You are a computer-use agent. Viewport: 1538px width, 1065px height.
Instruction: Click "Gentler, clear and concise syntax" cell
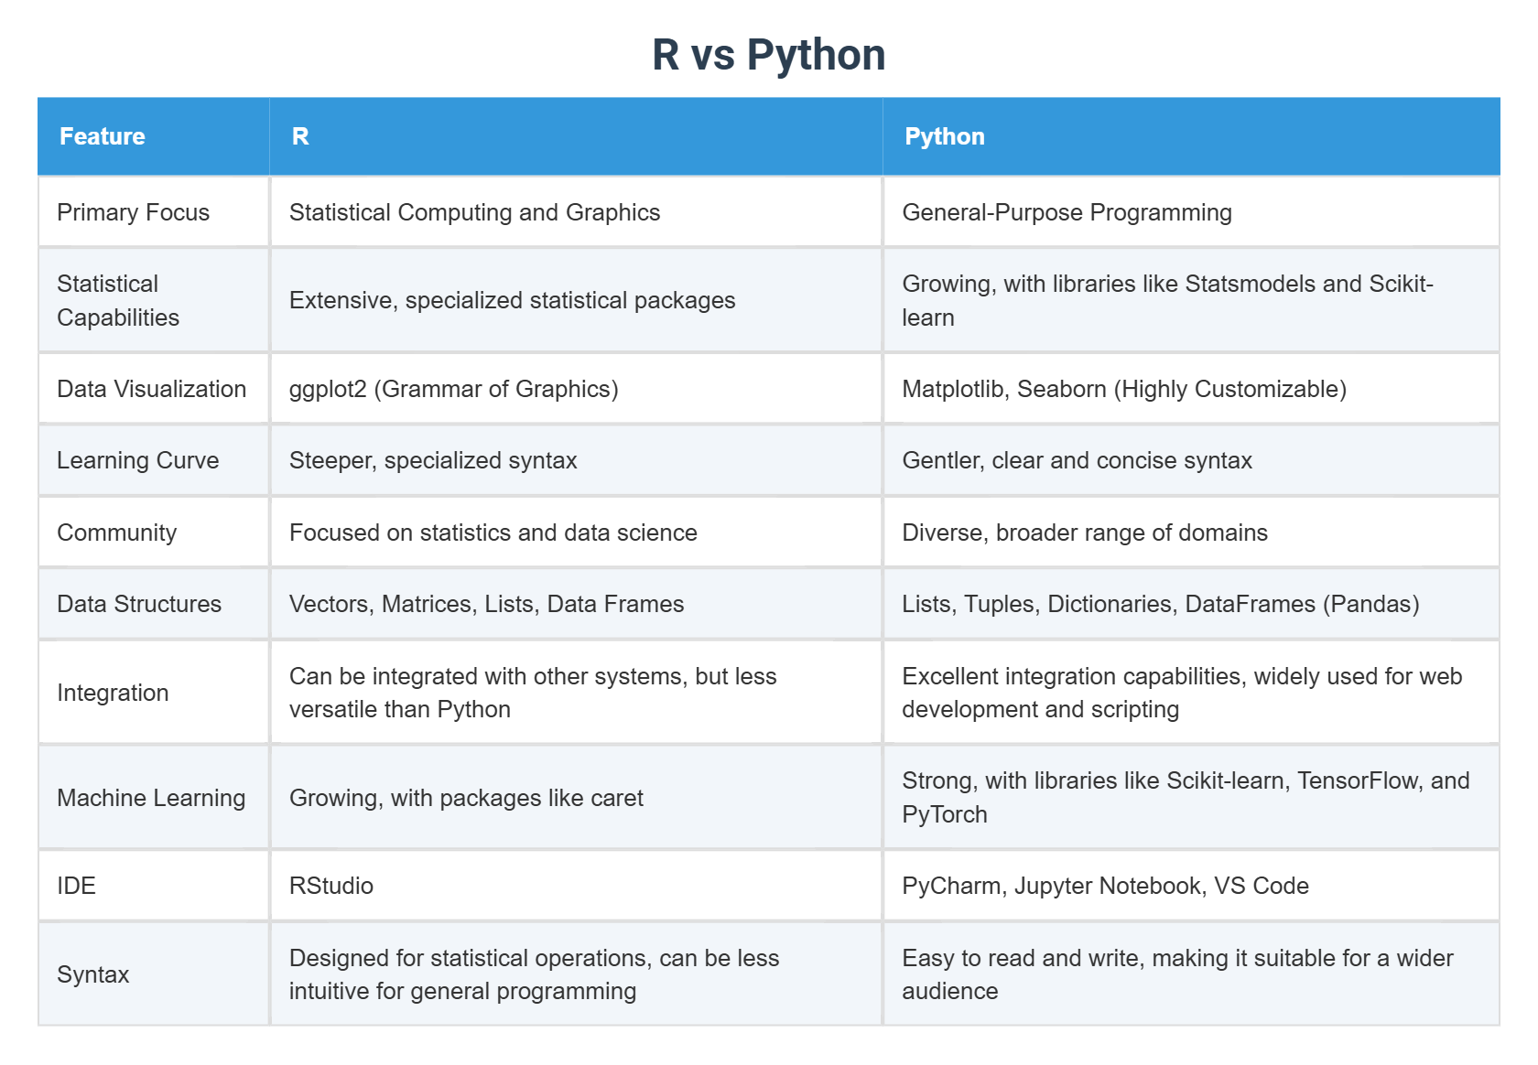(x=1191, y=460)
